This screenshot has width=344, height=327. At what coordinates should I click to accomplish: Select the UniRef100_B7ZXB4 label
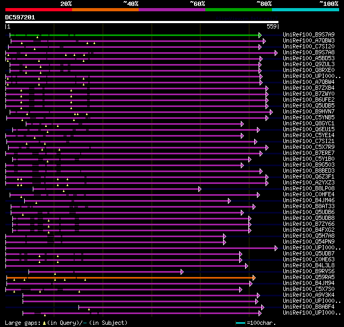click(x=309, y=88)
